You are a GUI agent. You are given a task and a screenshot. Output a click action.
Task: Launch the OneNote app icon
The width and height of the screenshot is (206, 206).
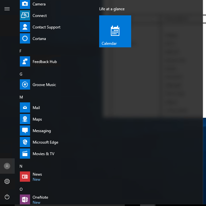click(25, 199)
